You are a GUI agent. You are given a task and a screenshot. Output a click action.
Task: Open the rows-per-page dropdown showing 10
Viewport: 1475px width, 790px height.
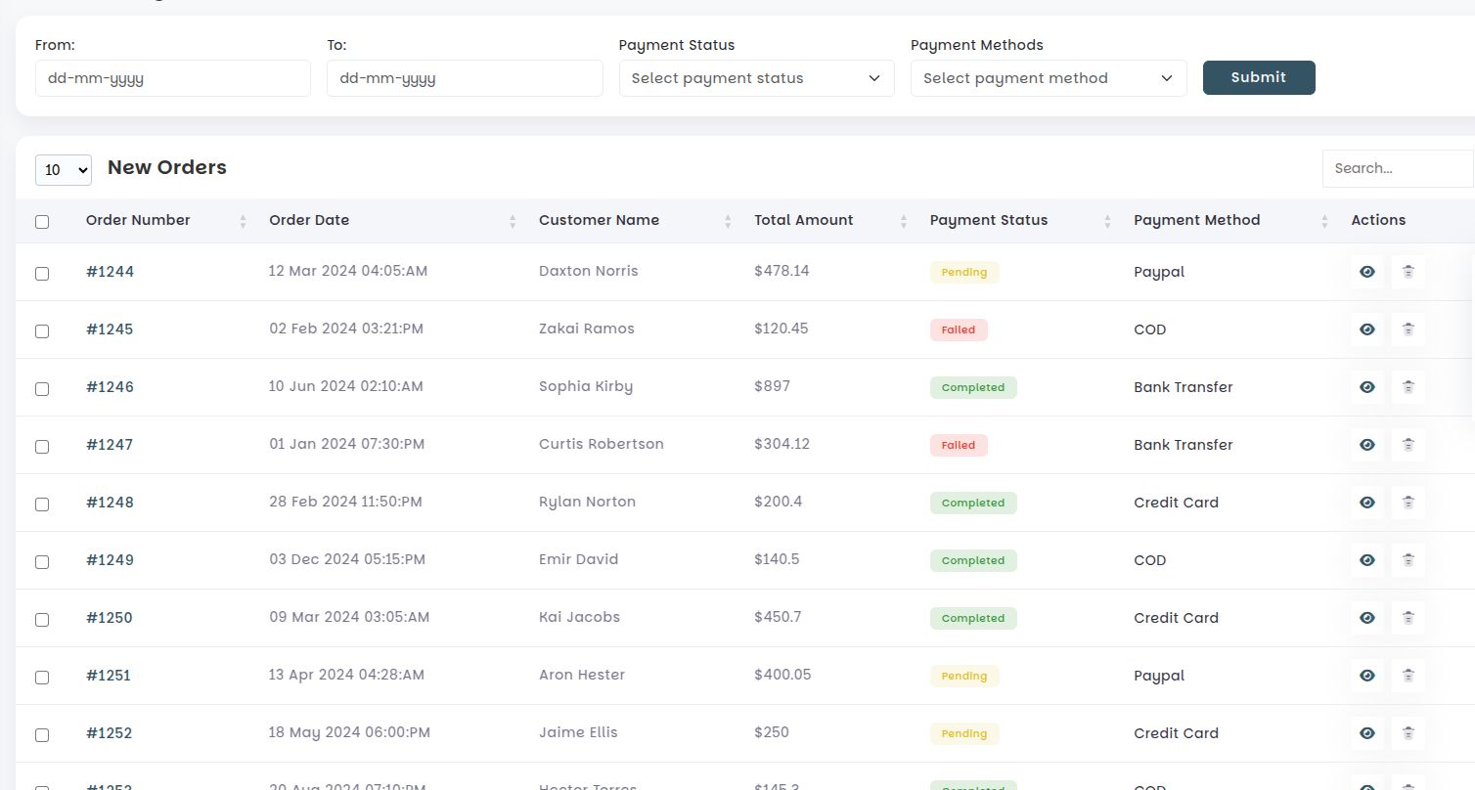(64, 170)
